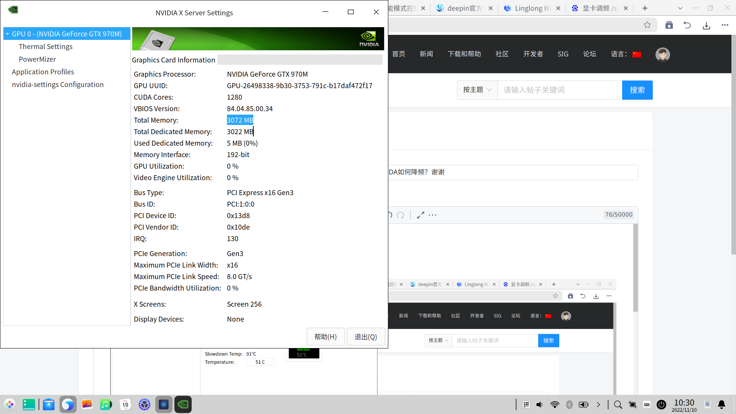Open the volume icon in system tray
This screenshot has height=414, width=736.
tap(539, 404)
